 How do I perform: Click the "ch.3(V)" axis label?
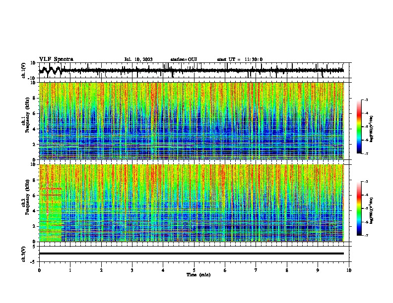pos(24,254)
